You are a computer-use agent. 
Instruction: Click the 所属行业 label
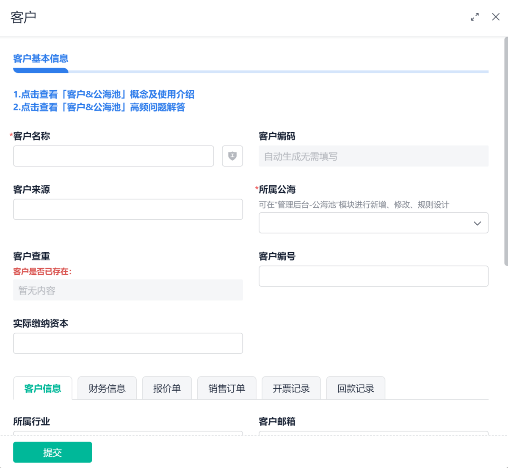point(32,421)
